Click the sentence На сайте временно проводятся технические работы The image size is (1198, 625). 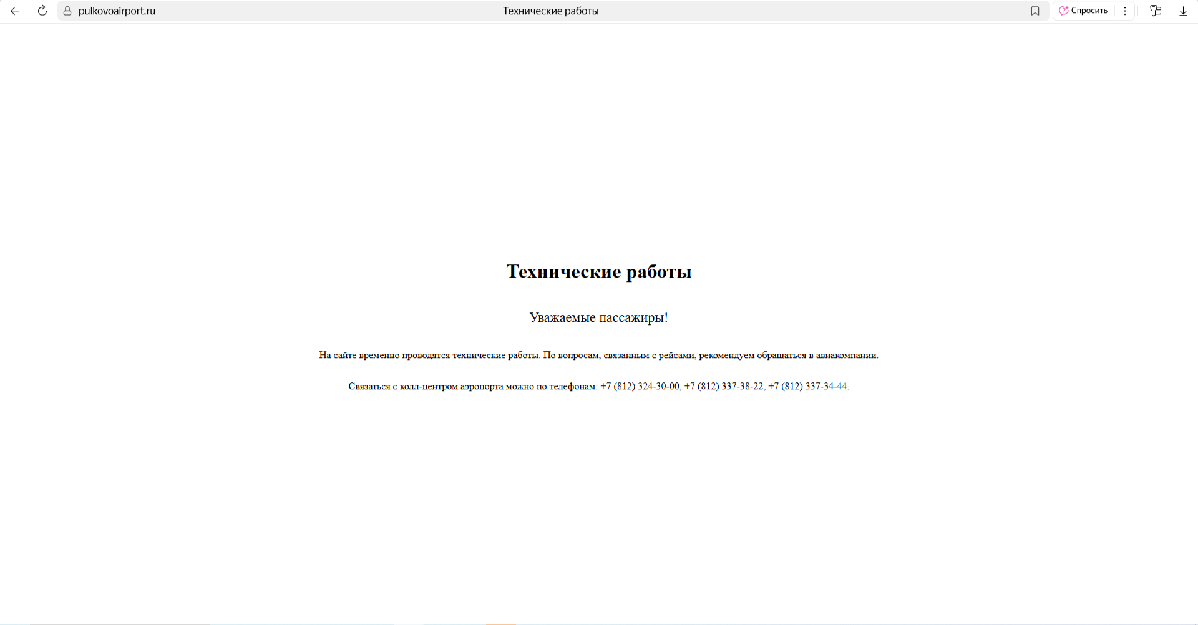coord(429,355)
